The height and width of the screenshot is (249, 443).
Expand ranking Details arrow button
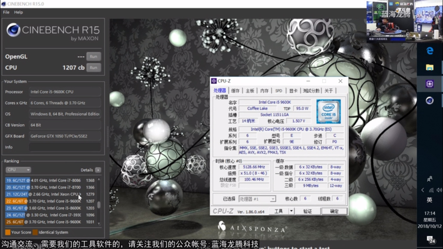pos(98,170)
